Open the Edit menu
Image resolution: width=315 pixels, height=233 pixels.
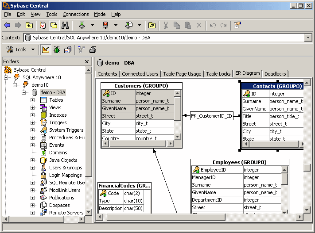coord(21,14)
